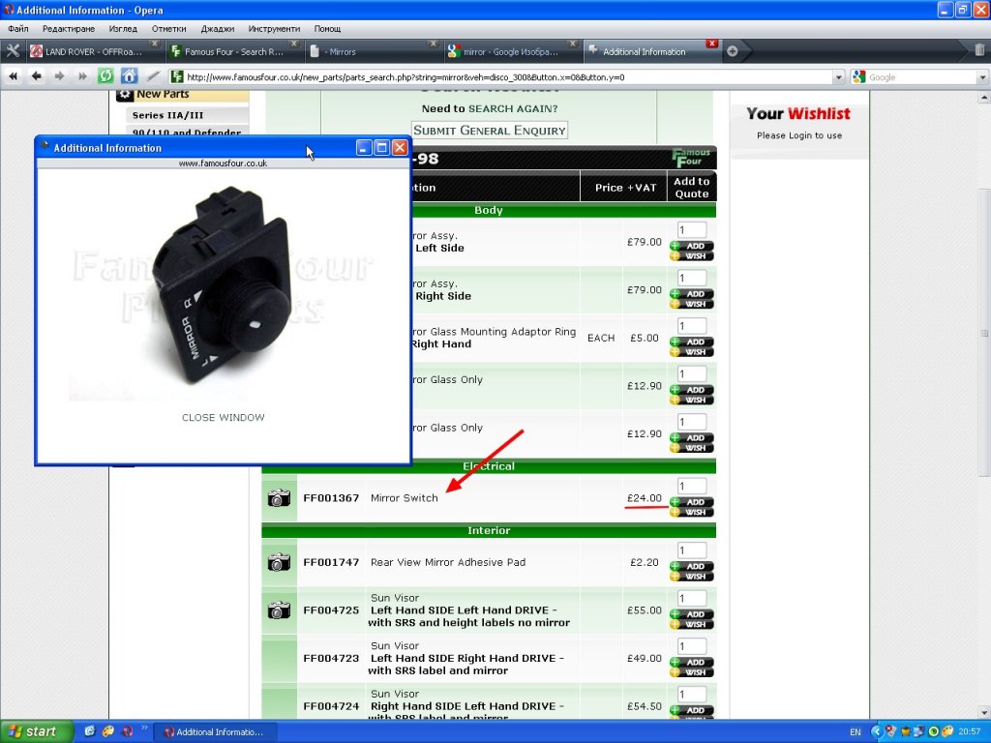Click Submit General Enquiry button

tap(489, 131)
